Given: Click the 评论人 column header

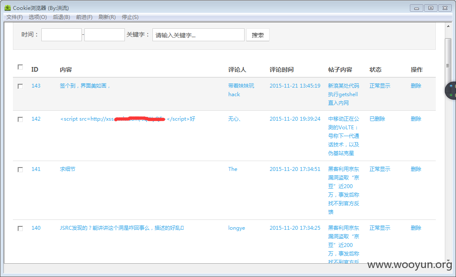Looking at the screenshot, I should click(x=237, y=70).
